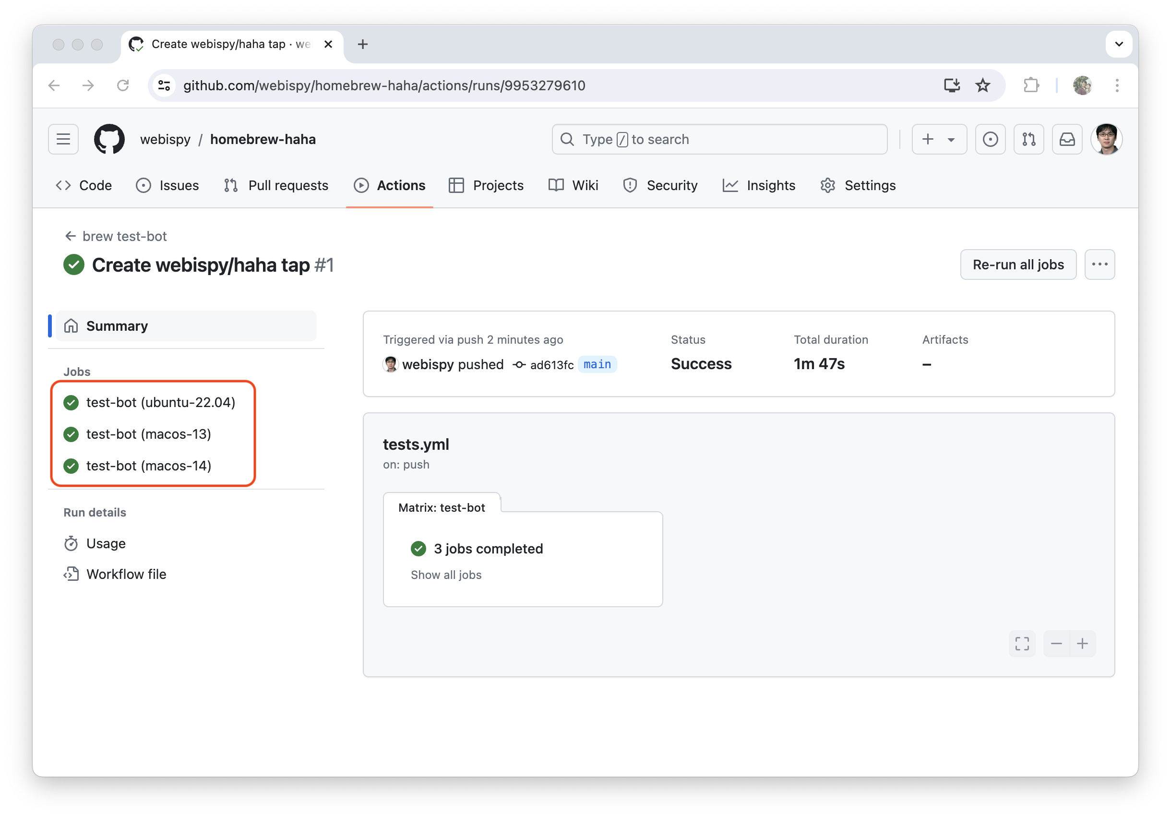Open the GitHub user avatar menu
The width and height of the screenshot is (1171, 817).
[x=1106, y=139]
